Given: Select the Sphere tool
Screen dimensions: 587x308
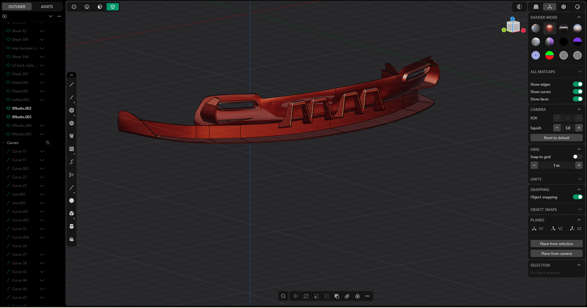Looking at the screenshot, I should coord(72,201).
